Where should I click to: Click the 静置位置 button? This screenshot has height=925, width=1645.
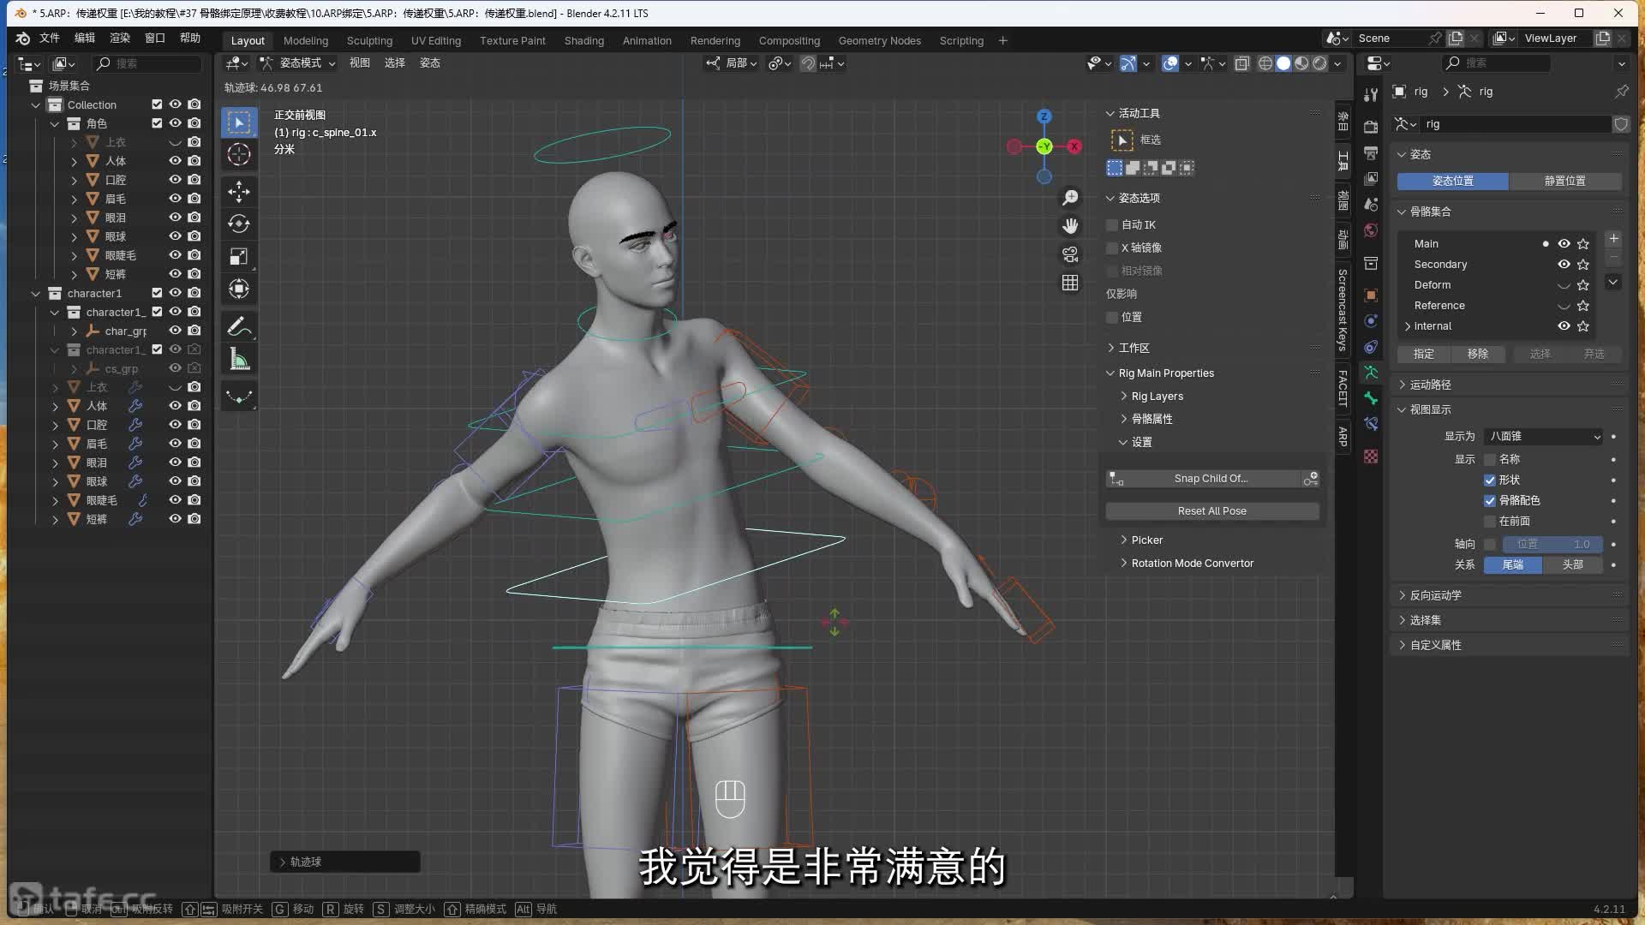[x=1564, y=181]
